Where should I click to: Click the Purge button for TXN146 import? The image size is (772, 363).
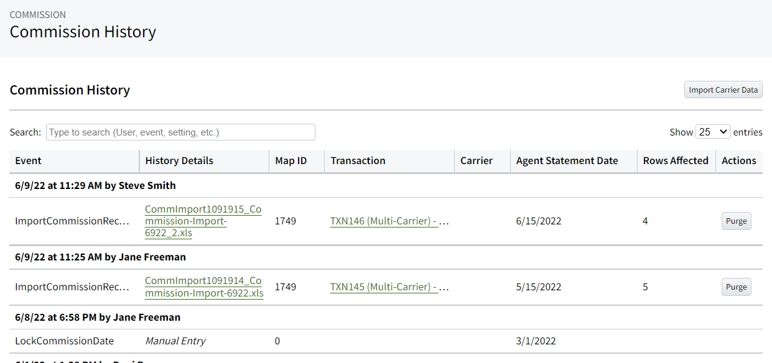tap(736, 221)
